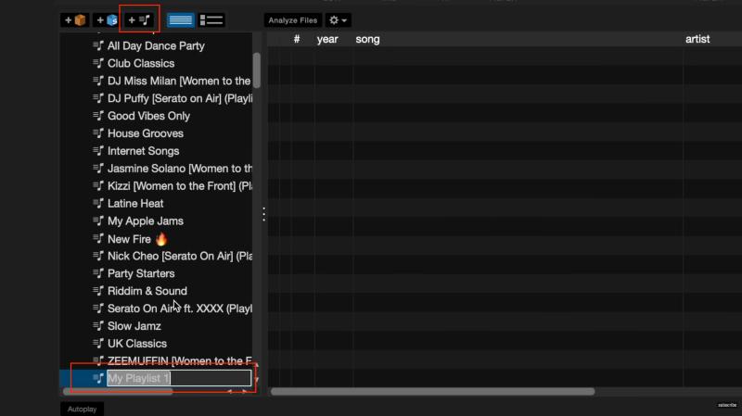Viewport: 742px width, 416px height.
Task: Click the Autoplay button
Action: tap(82, 409)
